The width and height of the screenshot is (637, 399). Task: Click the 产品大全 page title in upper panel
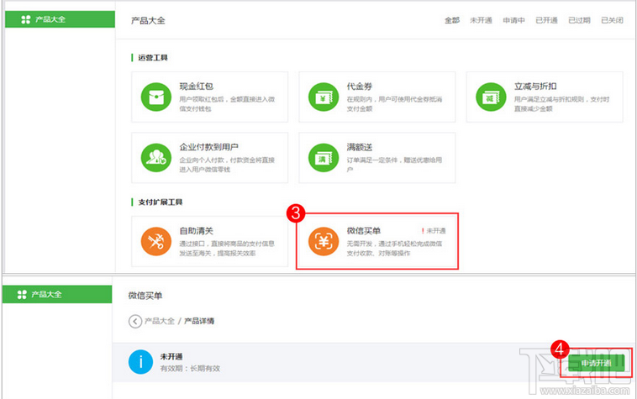[148, 20]
